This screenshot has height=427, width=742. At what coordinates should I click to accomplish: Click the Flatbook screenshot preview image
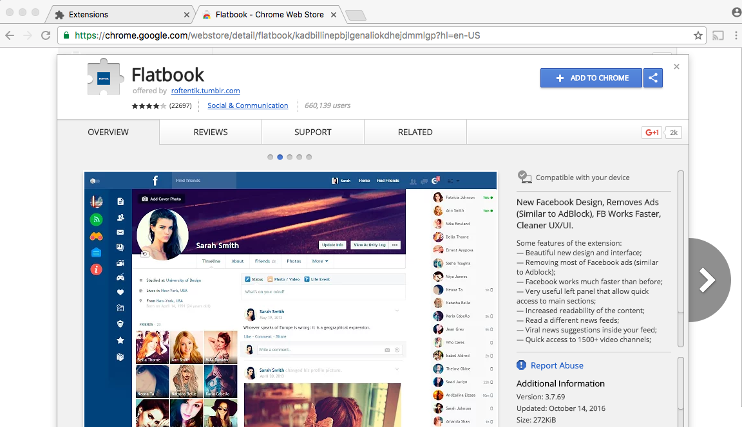(x=290, y=300)
